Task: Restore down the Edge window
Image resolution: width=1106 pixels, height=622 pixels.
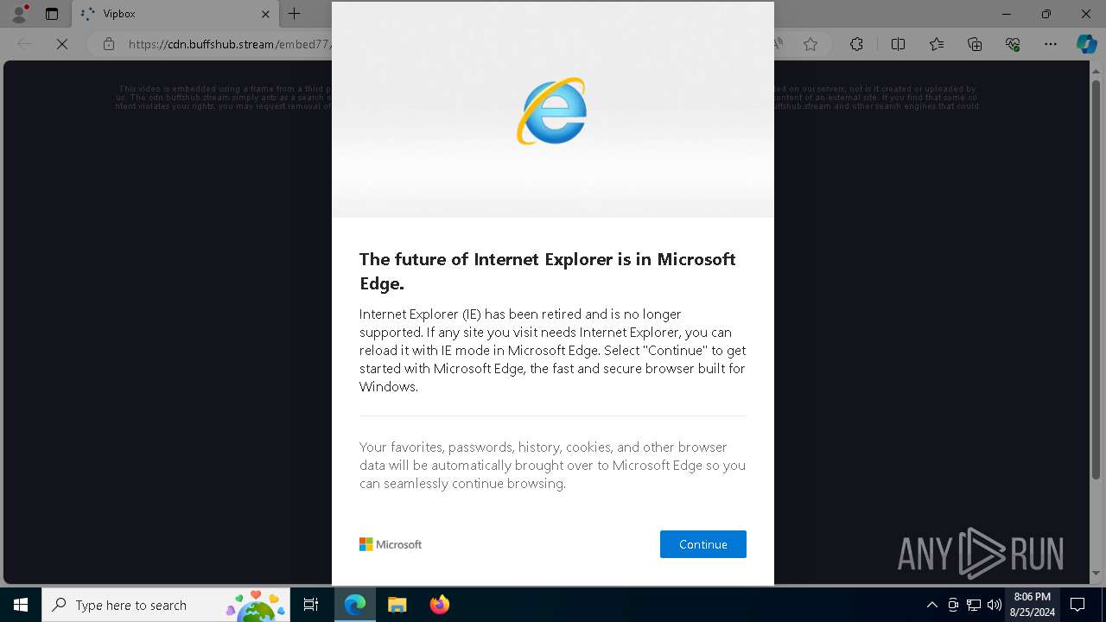Action: [x=1046, y=14]
